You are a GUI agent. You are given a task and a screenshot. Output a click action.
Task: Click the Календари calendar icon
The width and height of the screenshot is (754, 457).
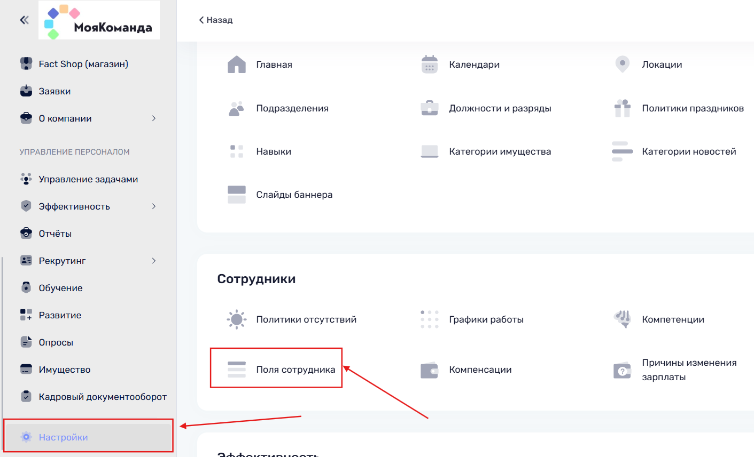click(x=429, y=65)
